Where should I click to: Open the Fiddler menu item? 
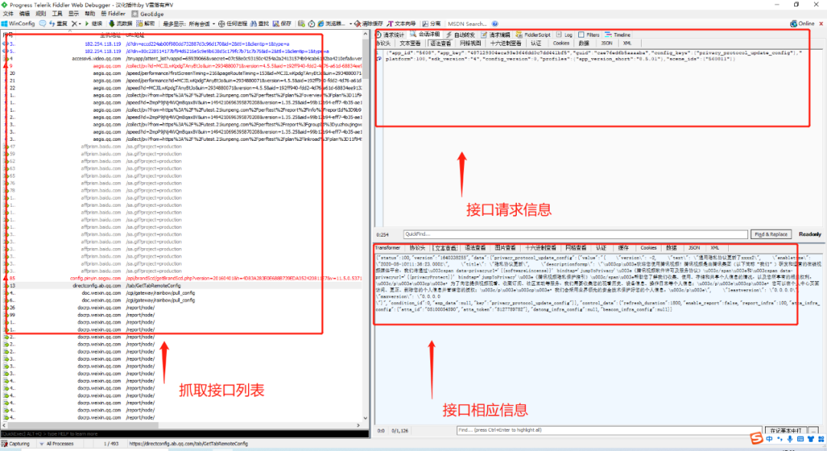pos(113,14)
